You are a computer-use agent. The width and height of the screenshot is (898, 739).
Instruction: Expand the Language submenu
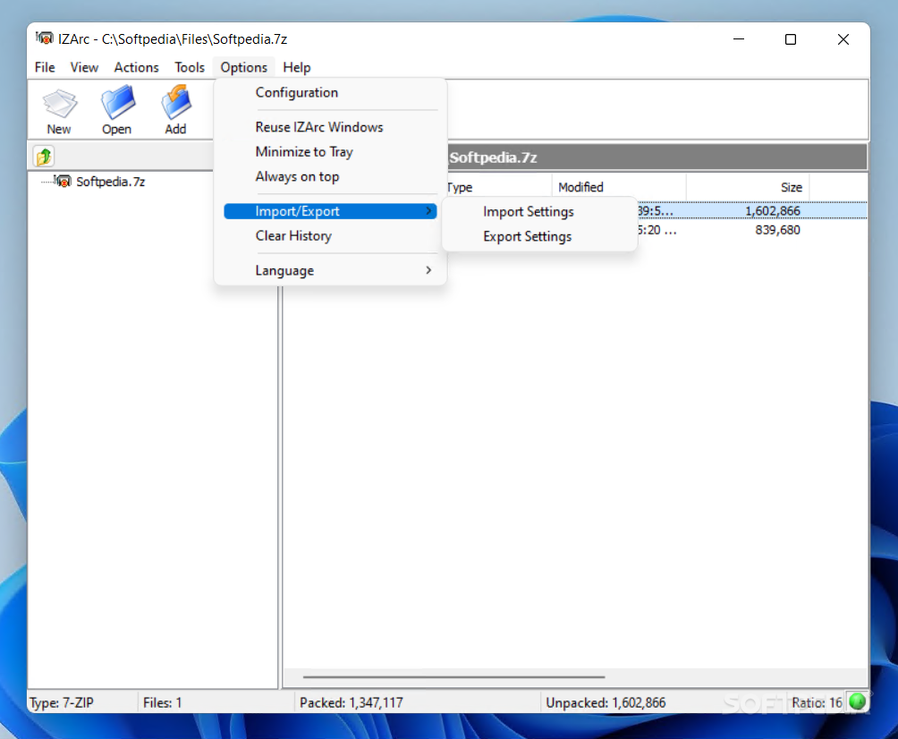[x=330, y=270]
